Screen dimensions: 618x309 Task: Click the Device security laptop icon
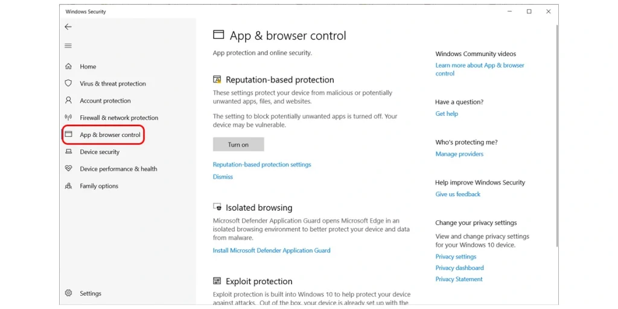click(69, 151)
